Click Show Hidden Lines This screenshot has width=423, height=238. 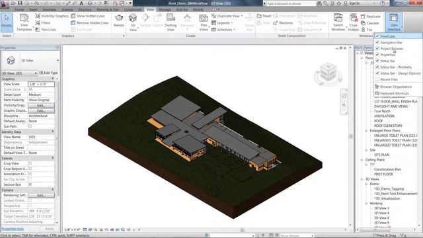(88, 16)
